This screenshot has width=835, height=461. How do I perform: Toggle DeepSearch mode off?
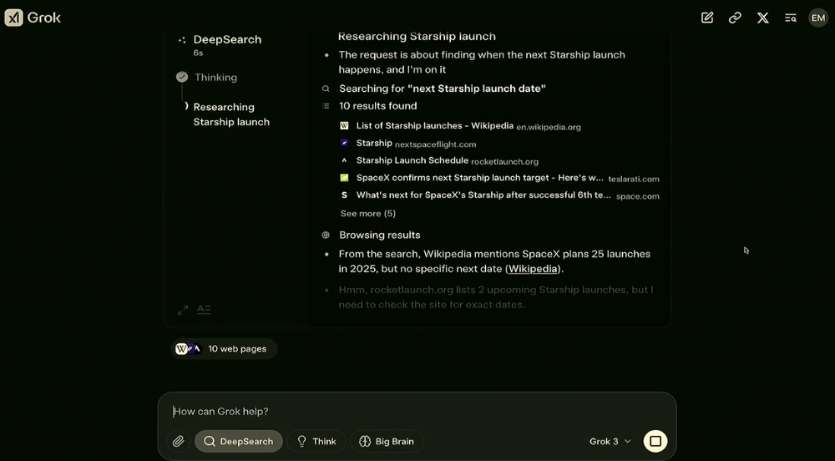click(x=239, y=441)
